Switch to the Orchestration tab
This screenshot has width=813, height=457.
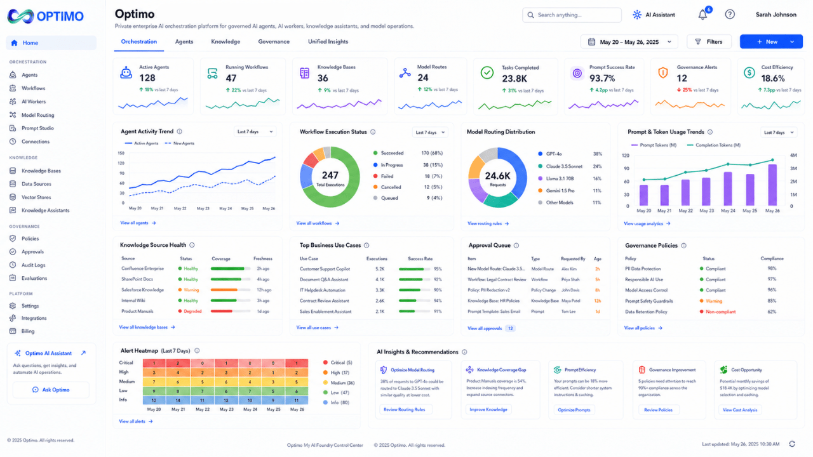139,42
